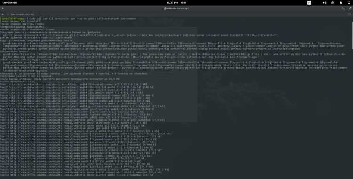
Task: Close the Домашняя папка: apt tab
Action: point(8,14)
